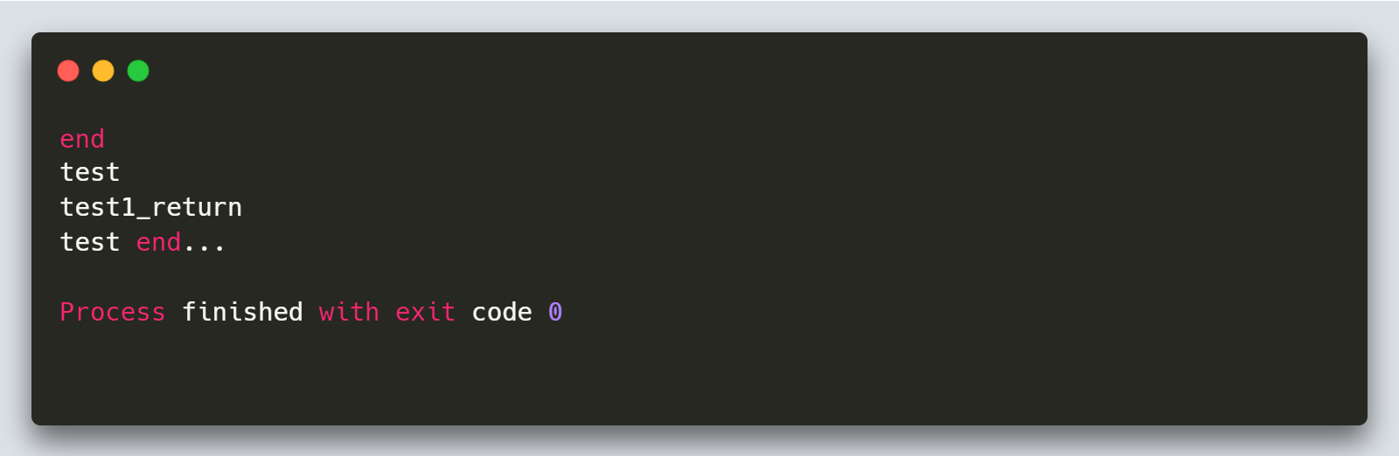Click the pink "end" following "test"
The width and height of the screenshot is (1399, 456).
point(158,242)
